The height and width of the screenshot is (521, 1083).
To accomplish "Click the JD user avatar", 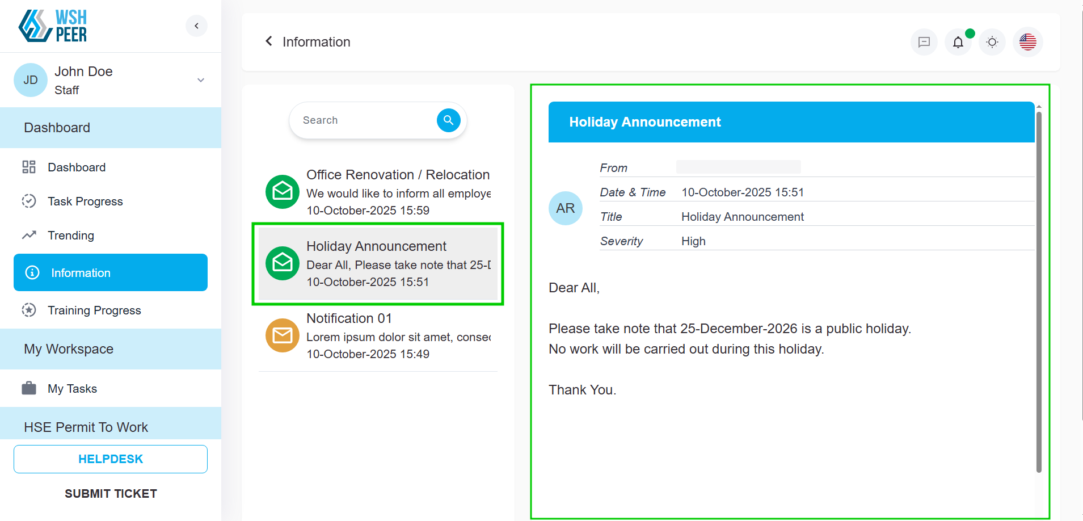I will 31,80.
